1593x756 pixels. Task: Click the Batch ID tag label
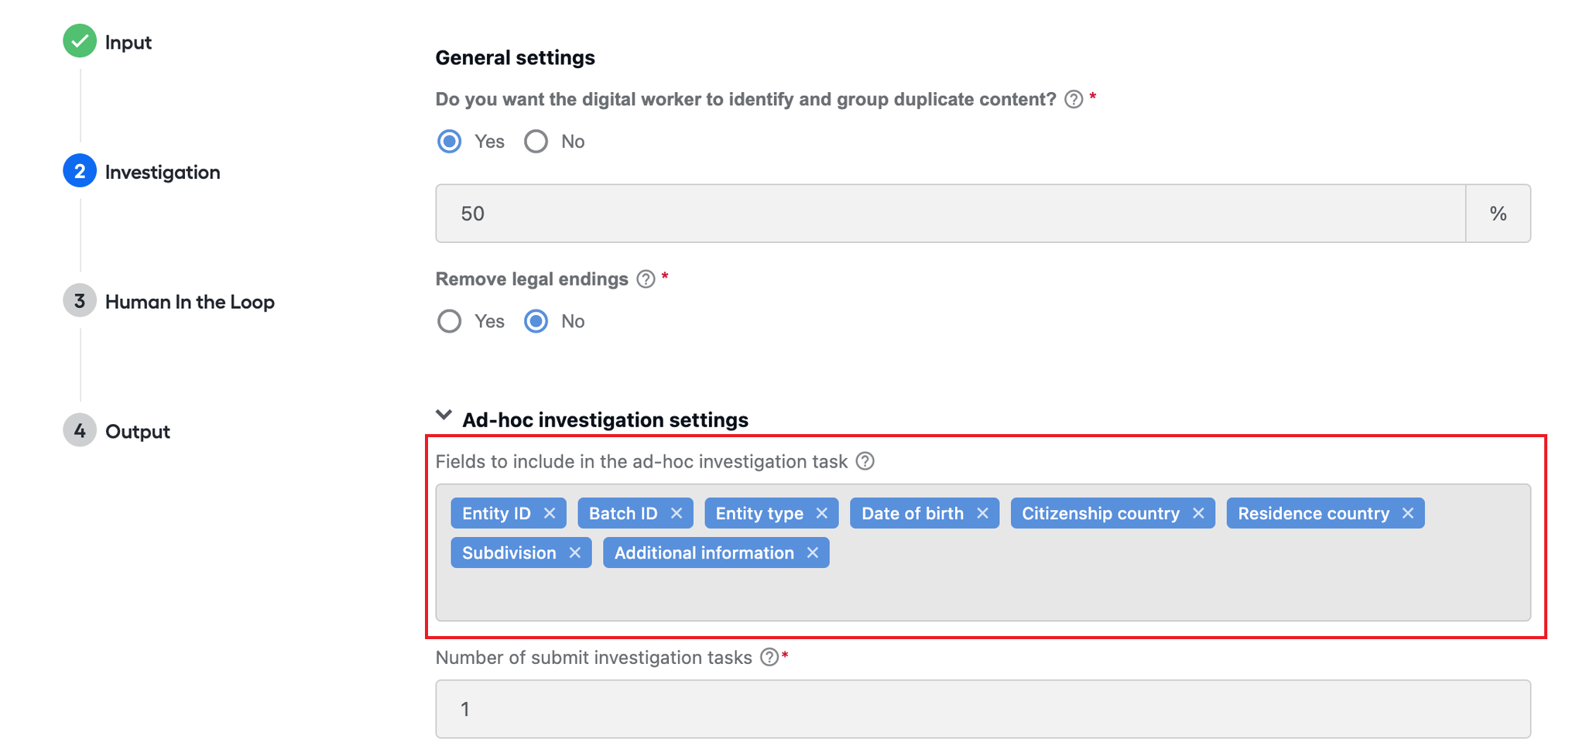623,513
